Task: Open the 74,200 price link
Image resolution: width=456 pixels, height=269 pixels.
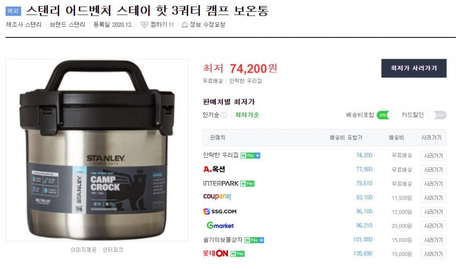Action: point(364,155)
